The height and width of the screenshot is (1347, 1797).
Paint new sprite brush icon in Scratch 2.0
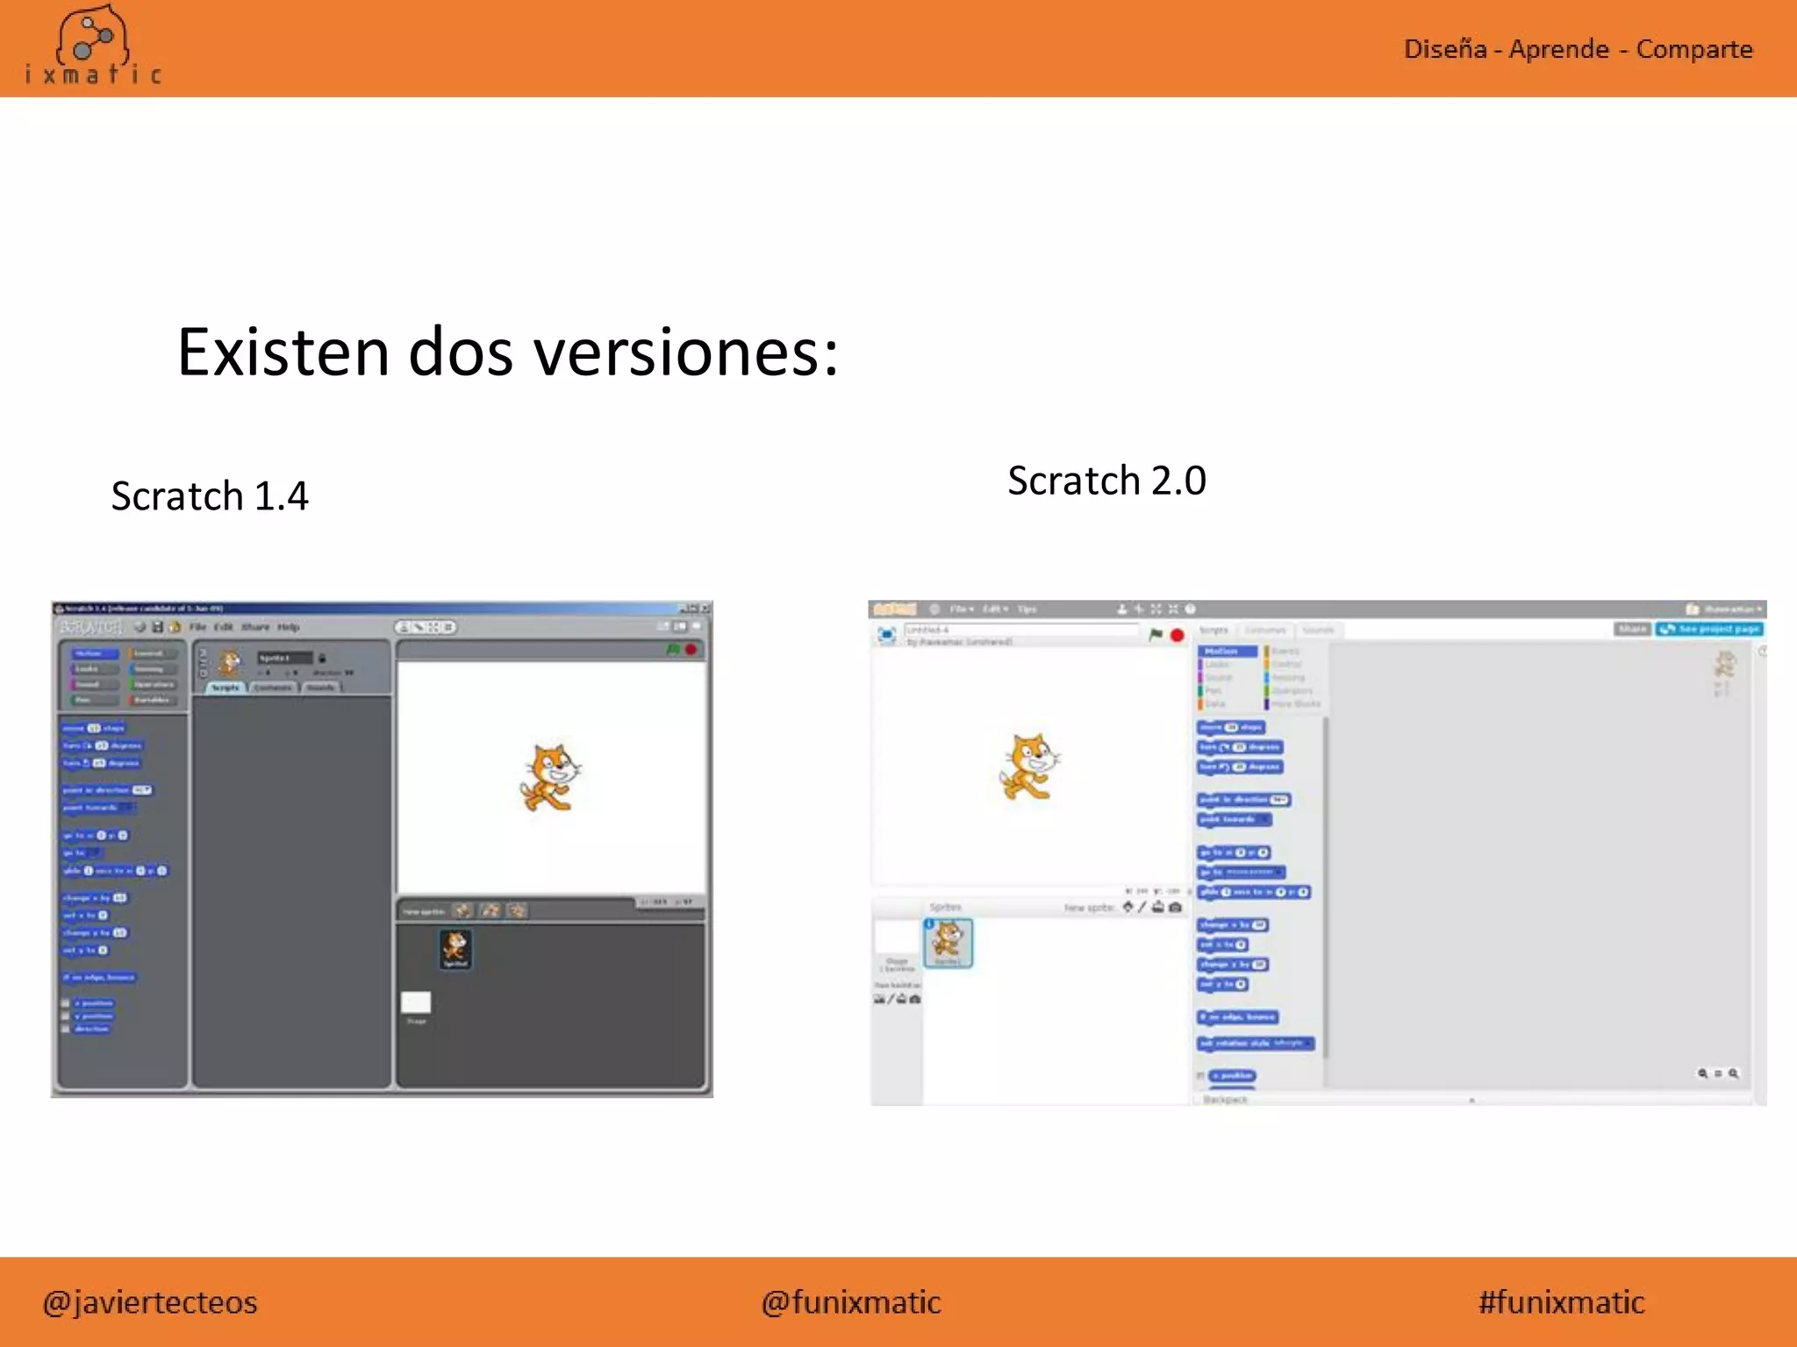(x=1142, y=907)
